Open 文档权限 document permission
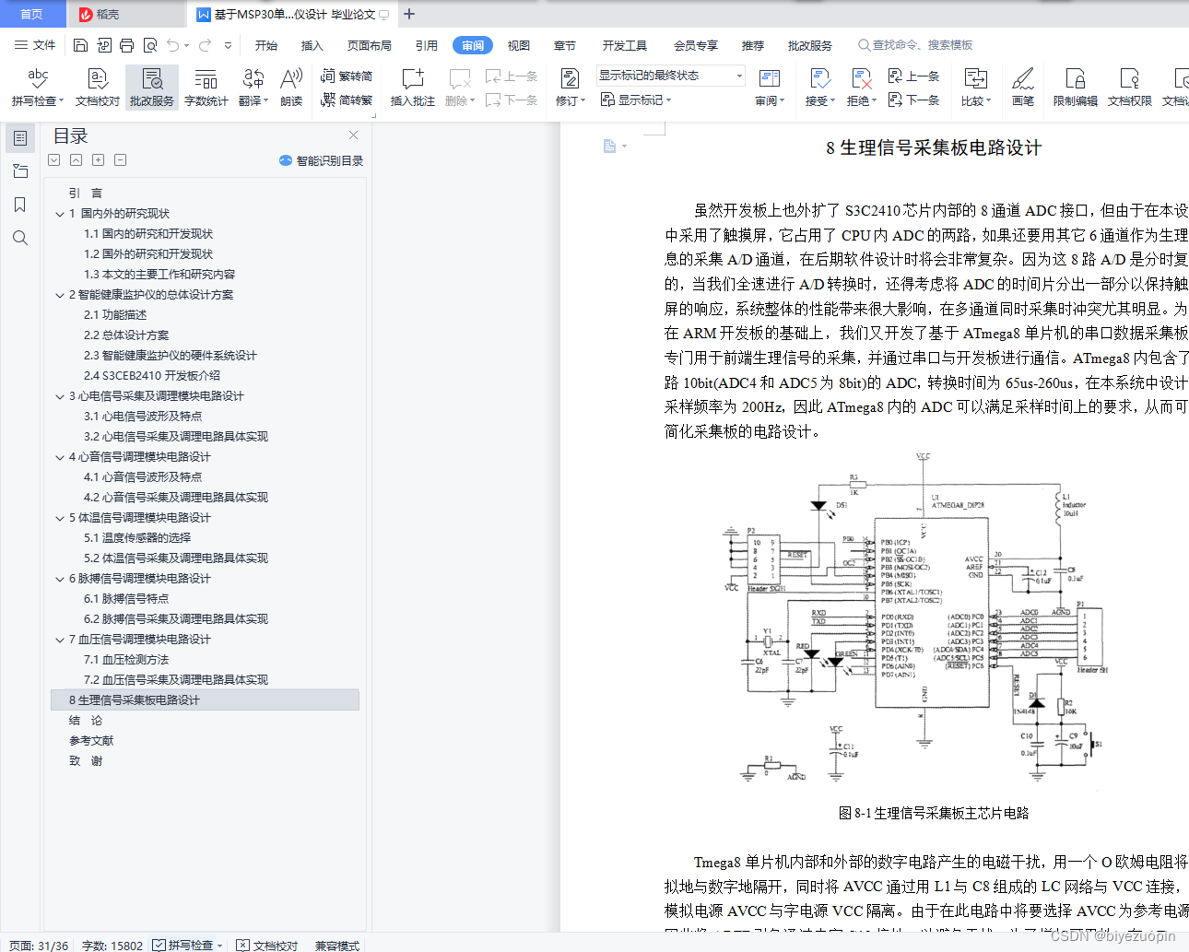This screenshot has height=952, width=1189. point(1130,88)
